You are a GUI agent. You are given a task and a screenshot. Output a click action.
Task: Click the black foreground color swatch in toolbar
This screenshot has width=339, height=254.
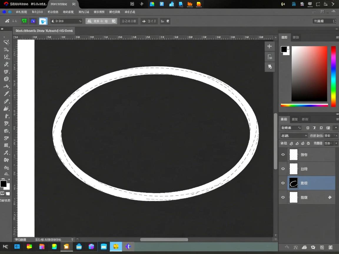click(x=3, y=184)
